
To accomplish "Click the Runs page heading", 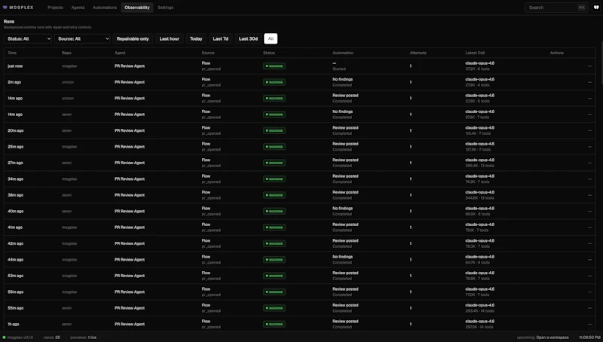I will point(9,22).
